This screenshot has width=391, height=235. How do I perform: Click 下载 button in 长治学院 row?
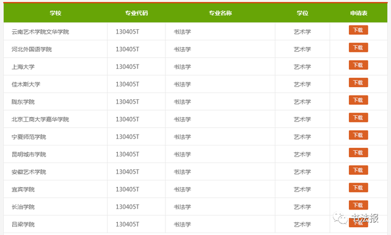pos(358,205)
